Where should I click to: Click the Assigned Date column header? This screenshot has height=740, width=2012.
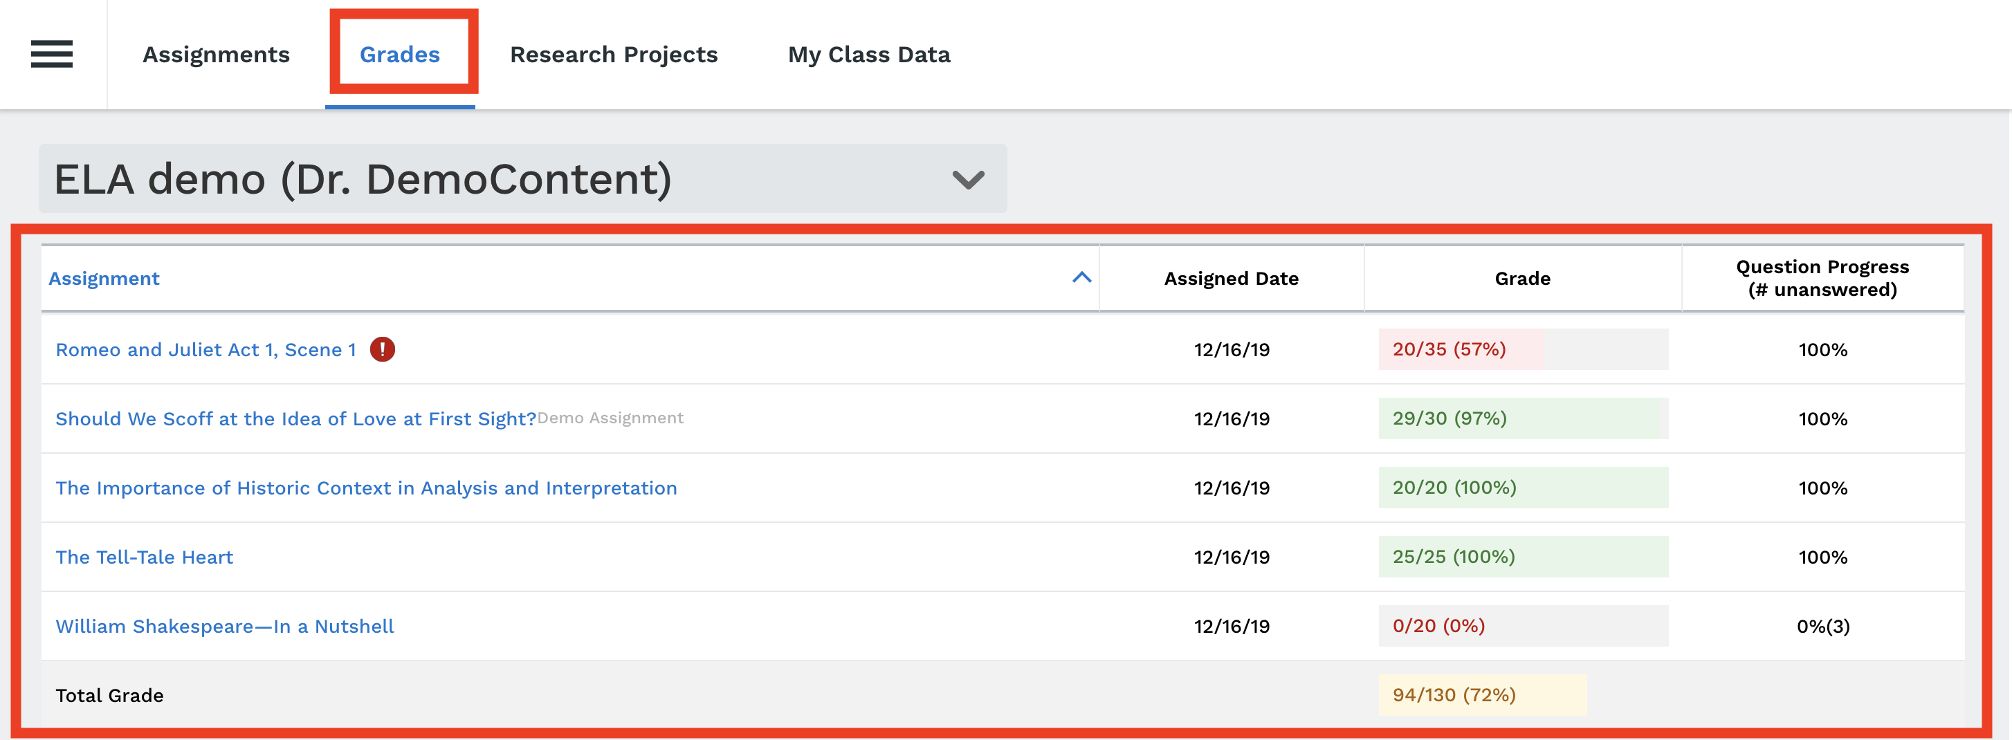pos(1232,279)
